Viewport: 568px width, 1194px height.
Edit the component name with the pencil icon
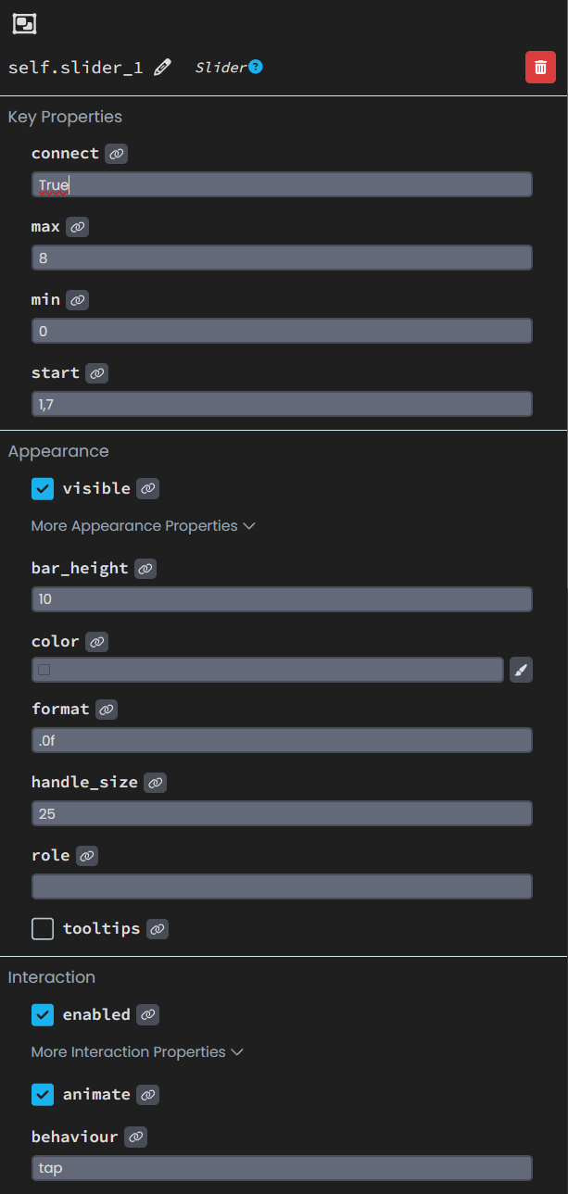162,67
